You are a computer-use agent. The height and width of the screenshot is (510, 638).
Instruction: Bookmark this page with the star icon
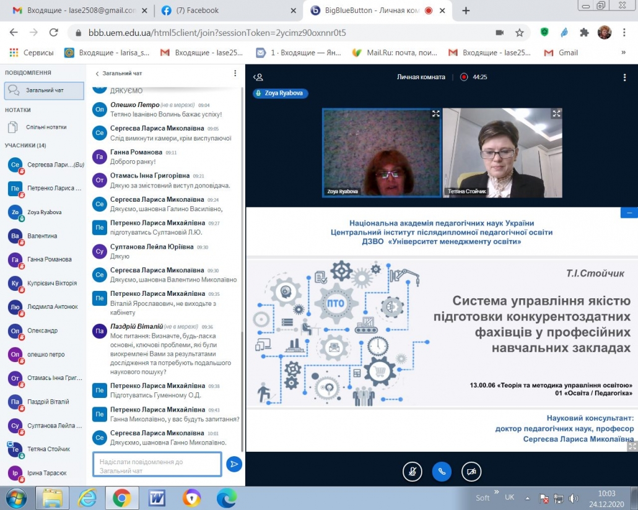point(520,33)
